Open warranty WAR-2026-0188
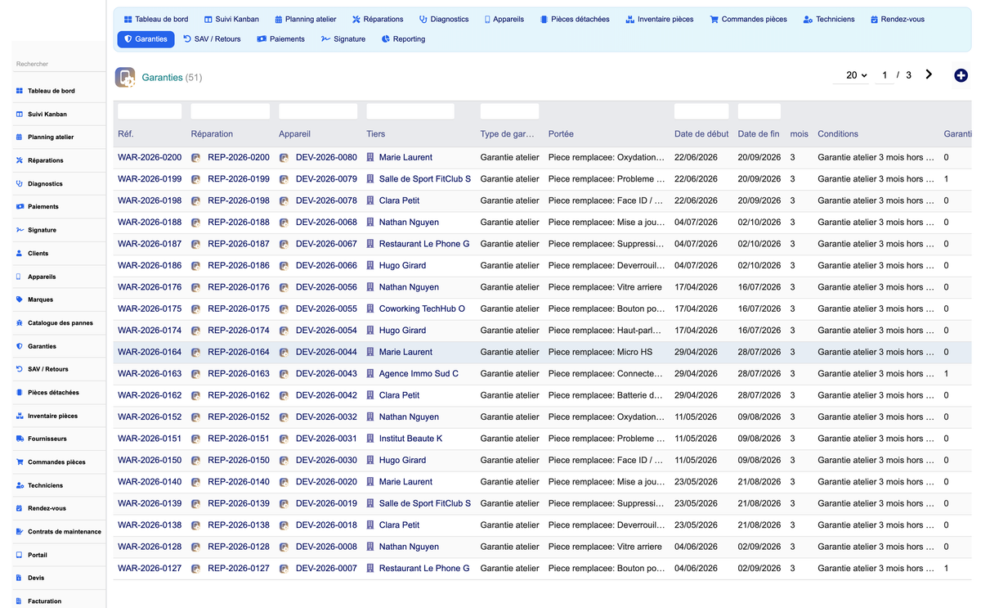Image resolution: width=981 pixels, height=608 pixels. coord(150,222)
